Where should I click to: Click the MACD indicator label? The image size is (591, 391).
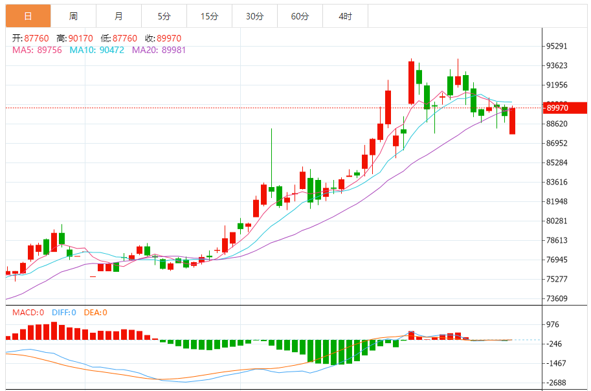click(28, 313)
